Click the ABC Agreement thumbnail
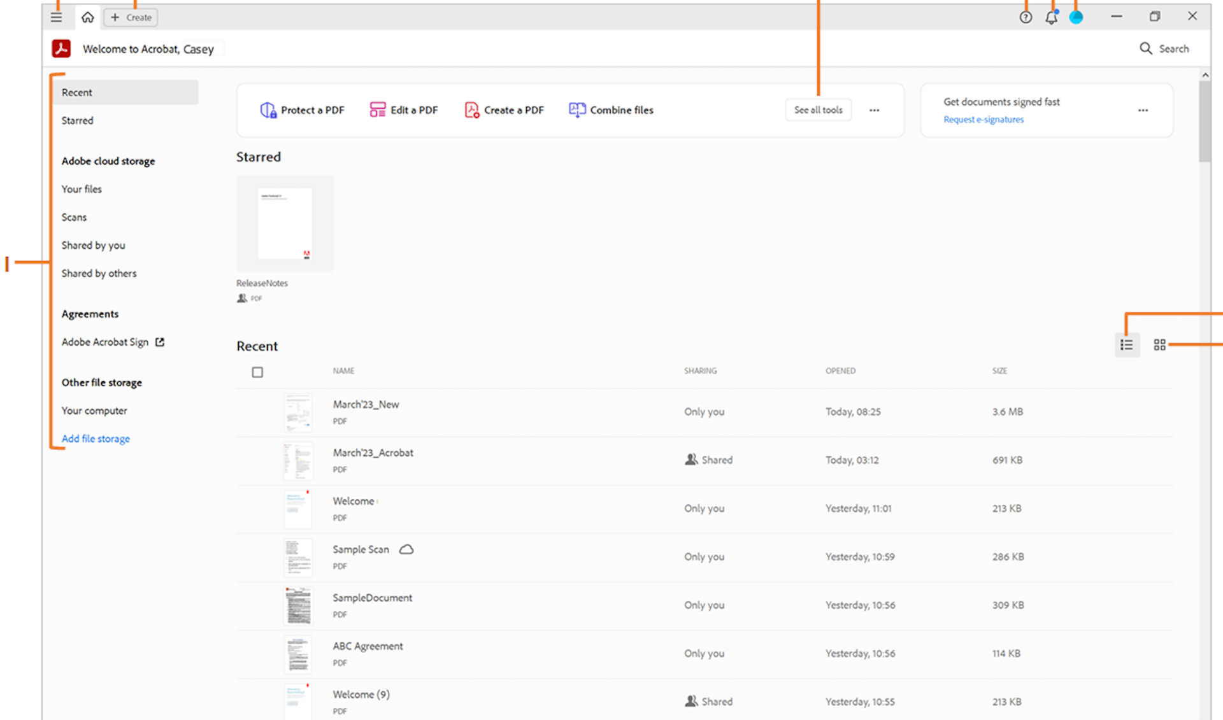This screenshot has width=1223, height=720. click(297, 654)
